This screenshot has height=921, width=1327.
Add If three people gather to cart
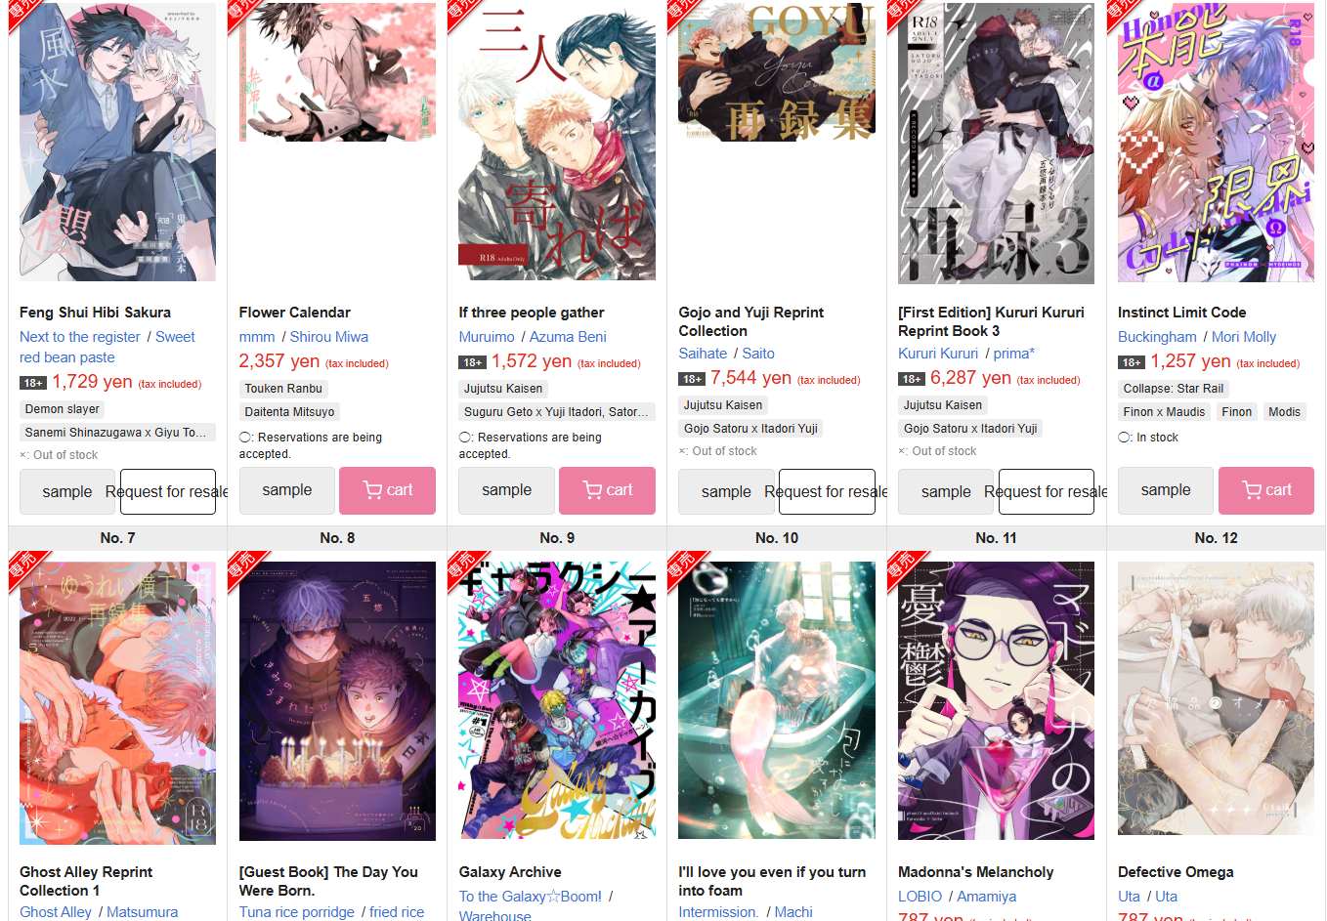(x=607, y=490)
